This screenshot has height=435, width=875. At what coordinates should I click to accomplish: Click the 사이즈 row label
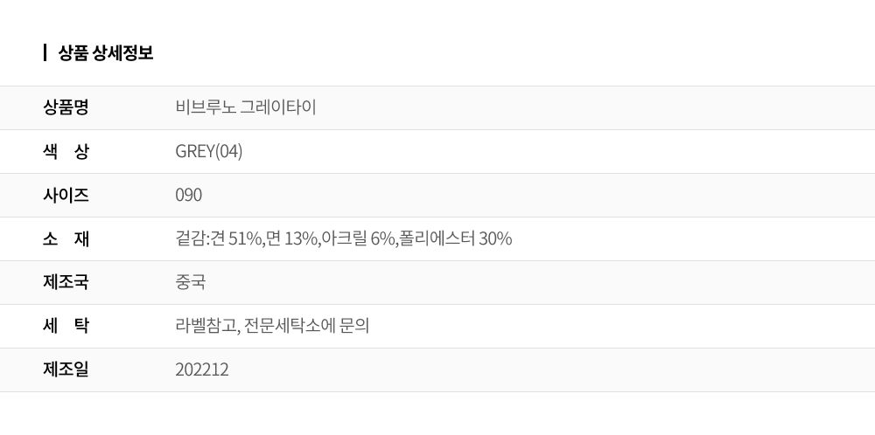coord(66,195)
